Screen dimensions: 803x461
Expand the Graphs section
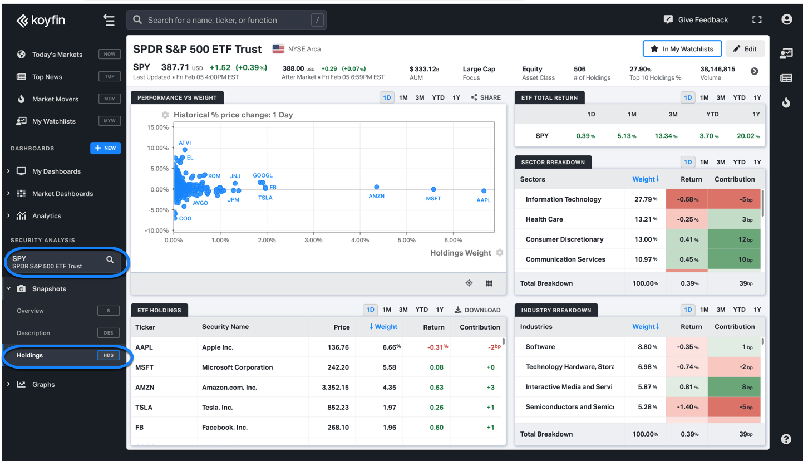8,384
